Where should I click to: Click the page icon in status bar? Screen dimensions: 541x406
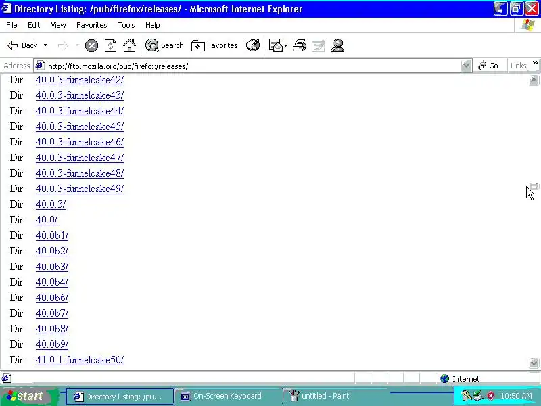click(7, 378)
